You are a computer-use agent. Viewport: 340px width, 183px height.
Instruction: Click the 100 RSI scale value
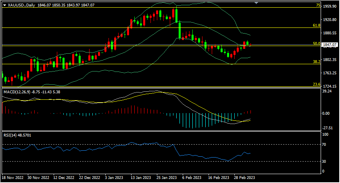[325, 135]
